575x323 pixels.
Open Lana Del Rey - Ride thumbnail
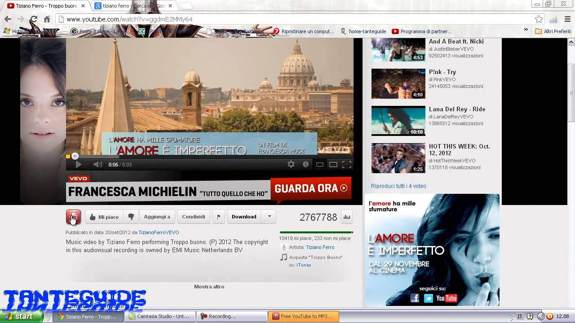pos(398,121)
